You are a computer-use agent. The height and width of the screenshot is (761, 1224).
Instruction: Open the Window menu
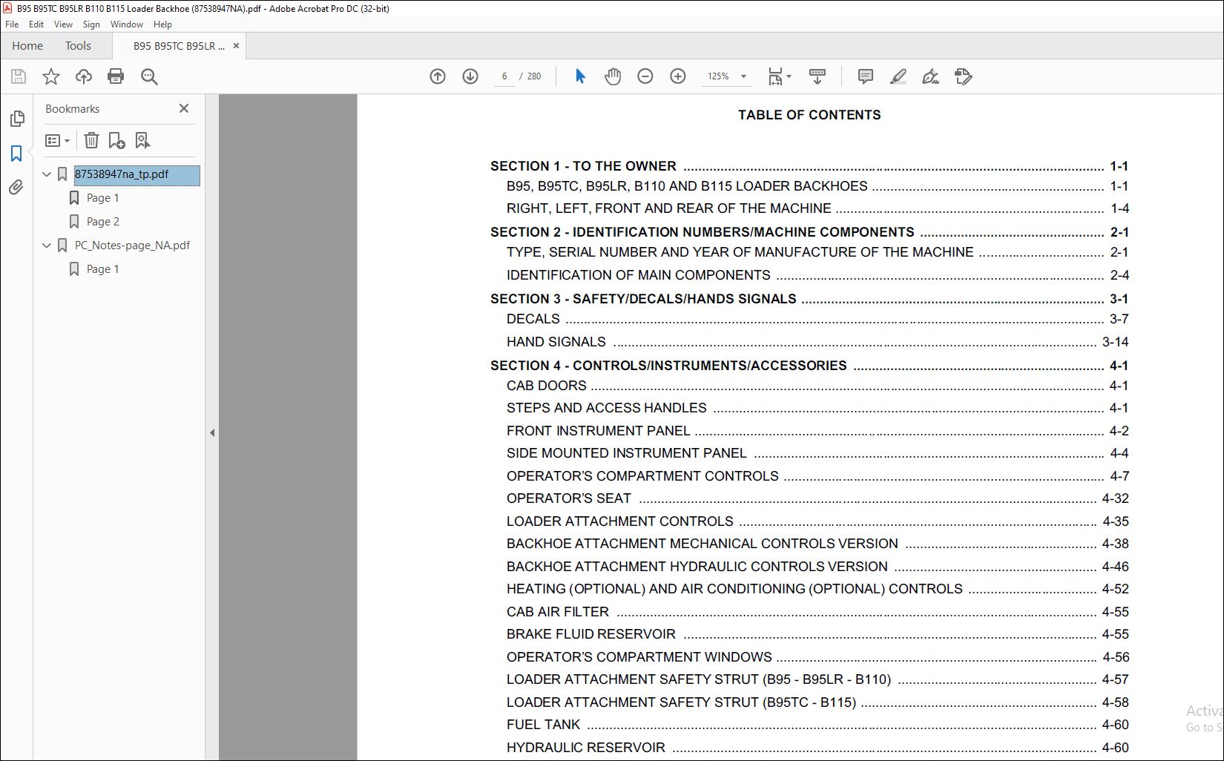click(127, 24)
